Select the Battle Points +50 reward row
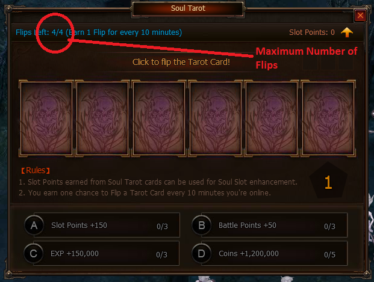Screen dimensions: 374x282 pyautogui.click(x=270, y=225)
